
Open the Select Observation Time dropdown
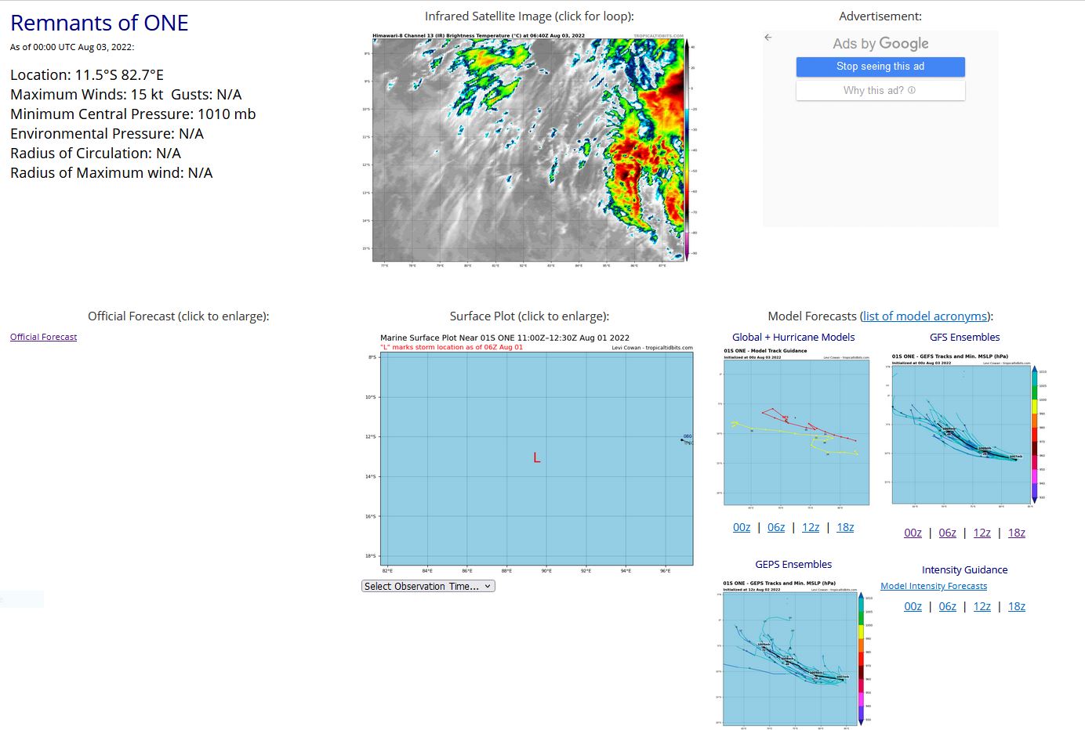click(x=428, y=586)
